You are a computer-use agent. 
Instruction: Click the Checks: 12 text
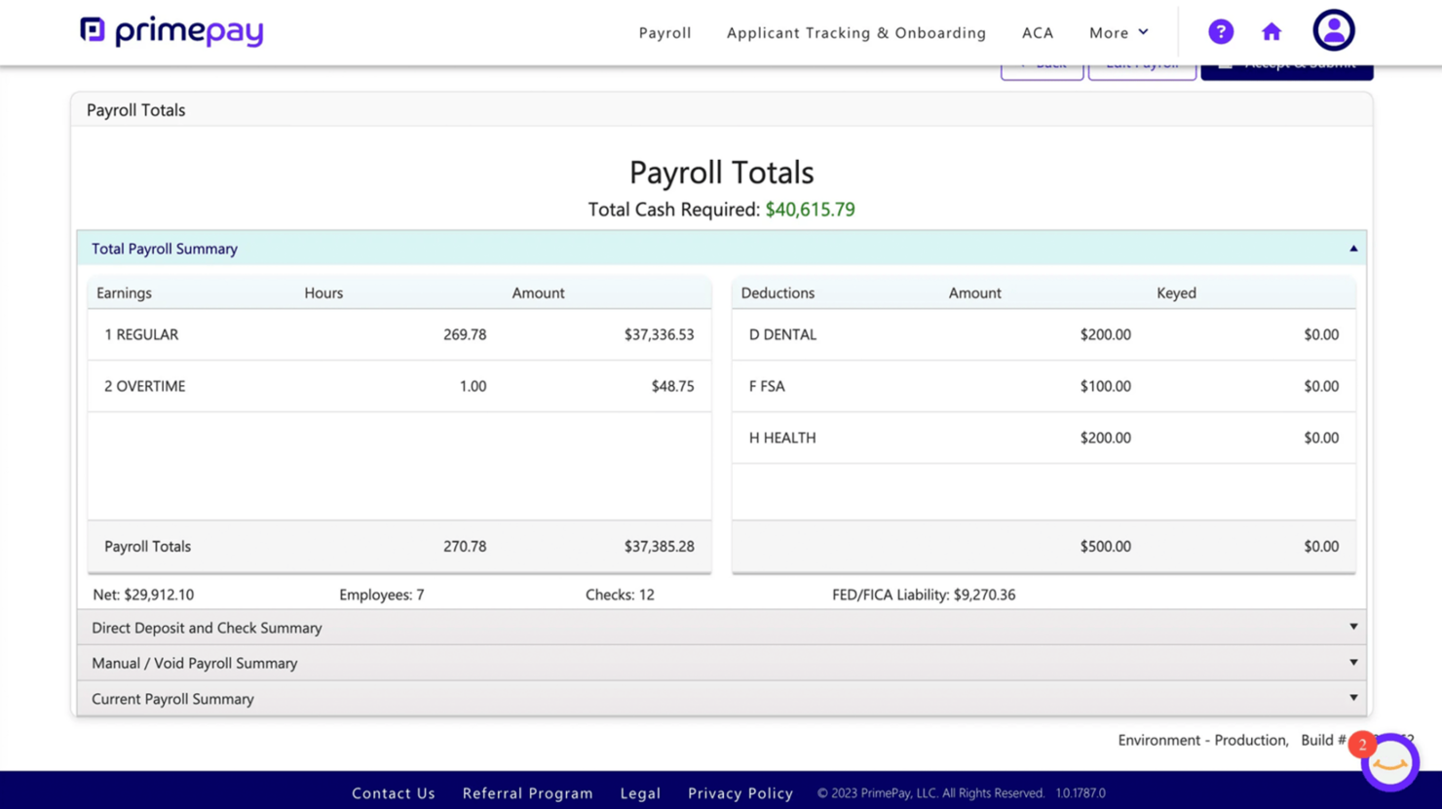620,595
